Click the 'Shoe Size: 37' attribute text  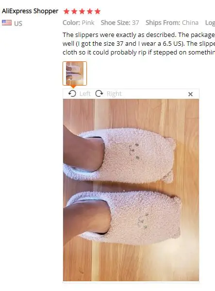click(x=120, y=23)
